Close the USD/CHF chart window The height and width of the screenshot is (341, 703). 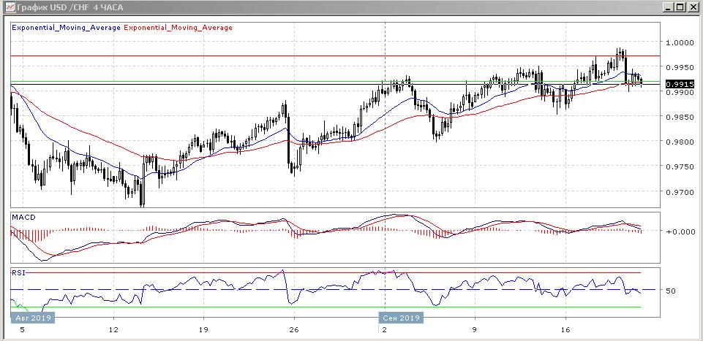[693, 7]
